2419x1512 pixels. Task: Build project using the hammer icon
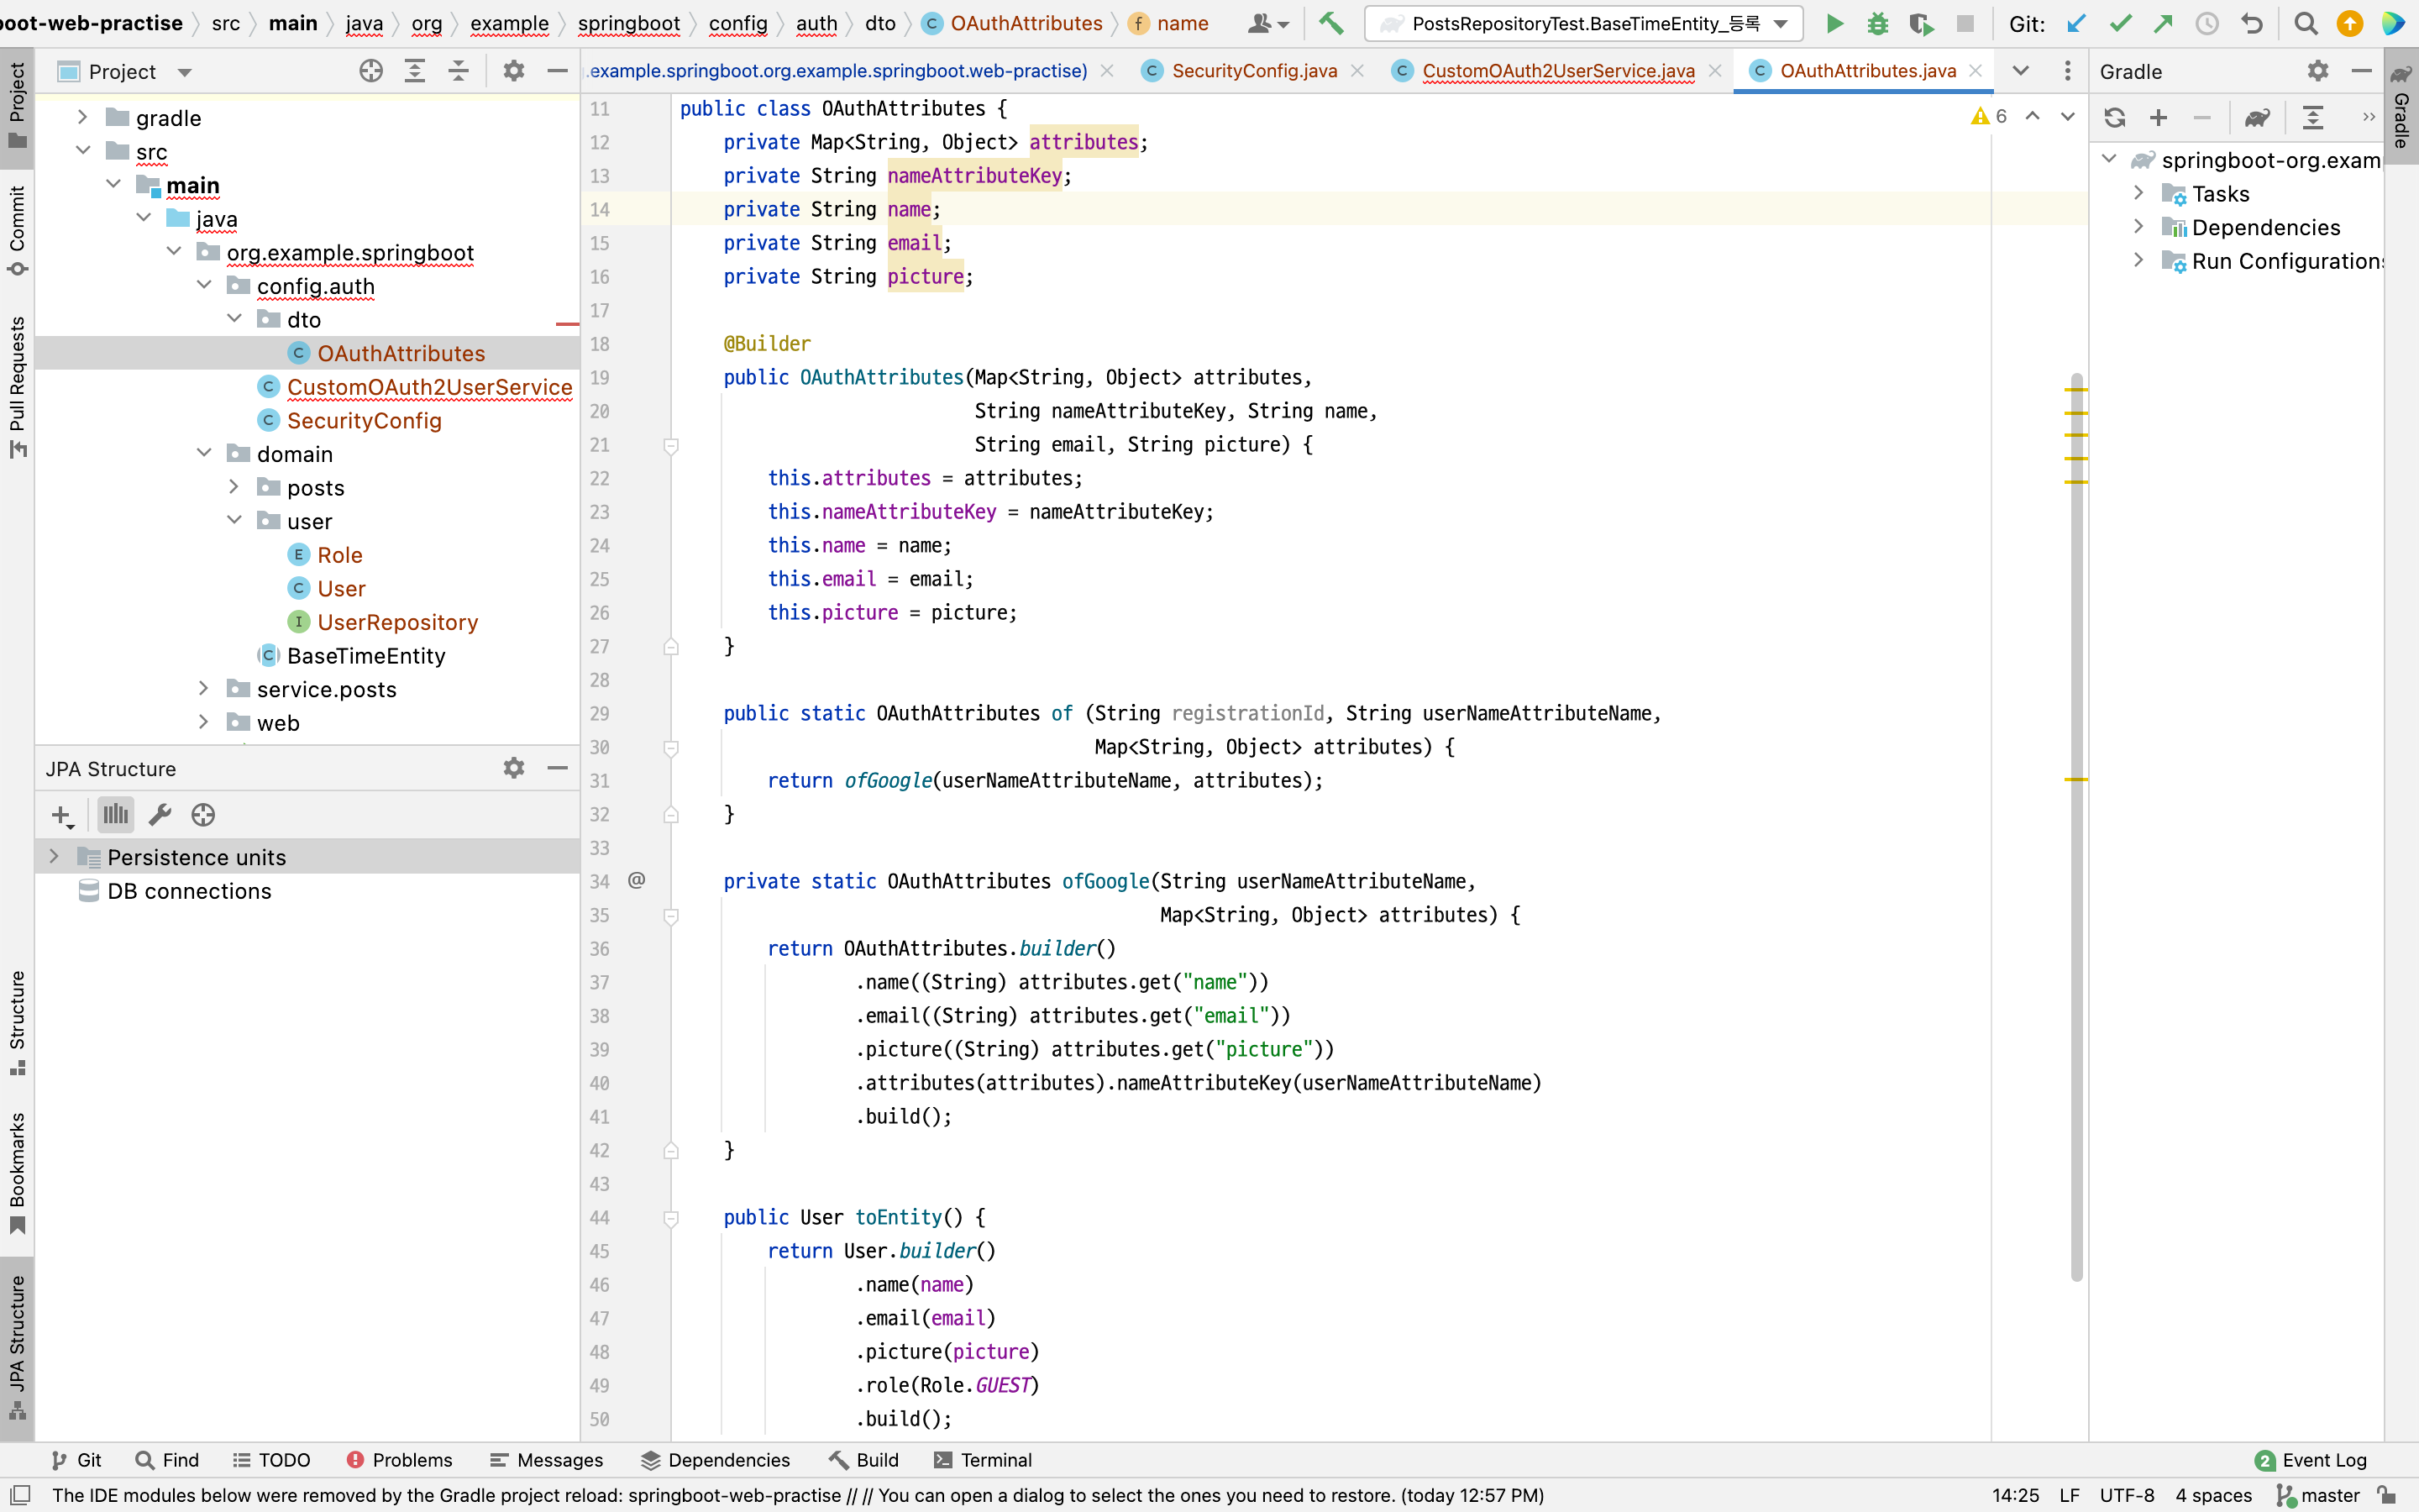click(1330, 23)
